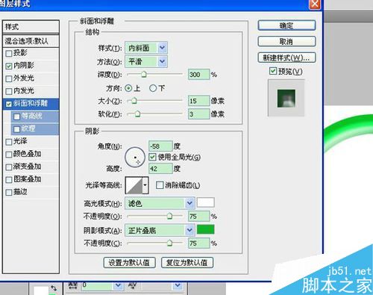Viewport: 373px width, 295px height.
Task: Click the green style preview thumbnail
Action: [x=286, y=99]
